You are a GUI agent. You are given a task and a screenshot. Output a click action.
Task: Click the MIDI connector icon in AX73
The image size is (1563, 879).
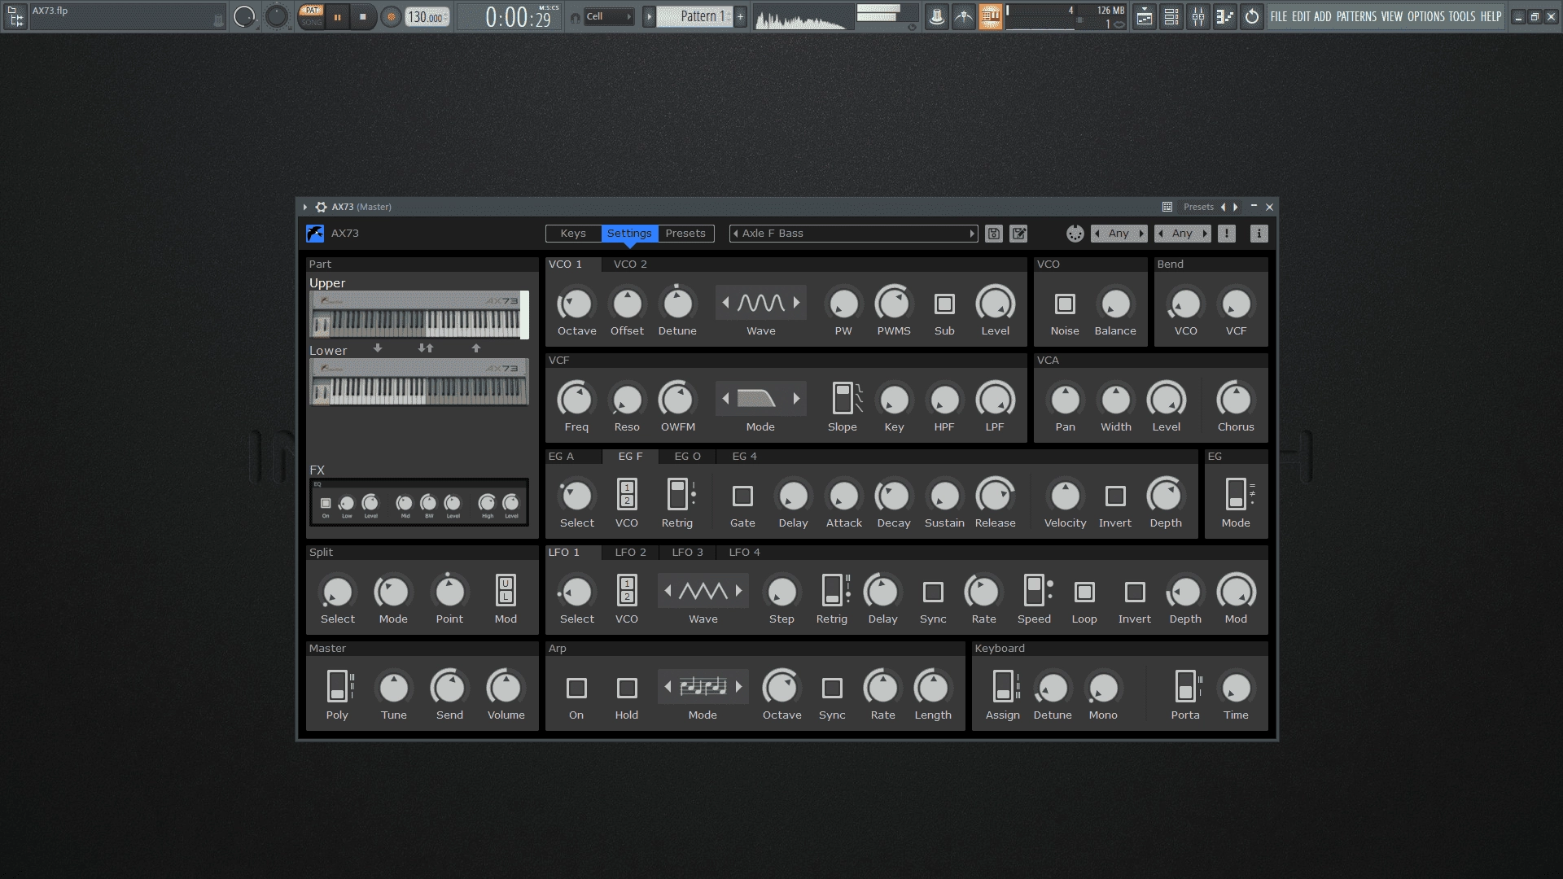[1075, 234]
